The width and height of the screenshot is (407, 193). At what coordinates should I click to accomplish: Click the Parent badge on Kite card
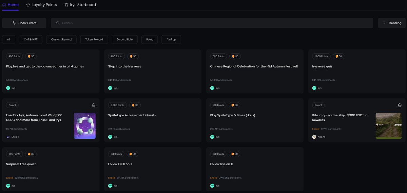point(318,105)
